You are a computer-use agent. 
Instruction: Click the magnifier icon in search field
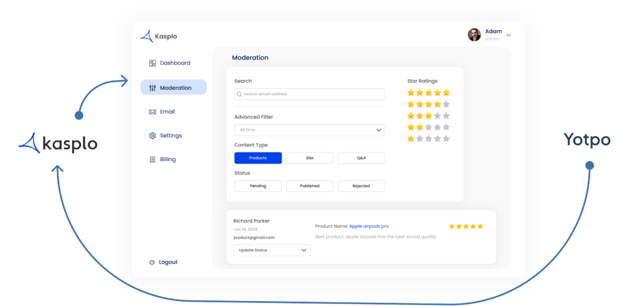(239, 94)
